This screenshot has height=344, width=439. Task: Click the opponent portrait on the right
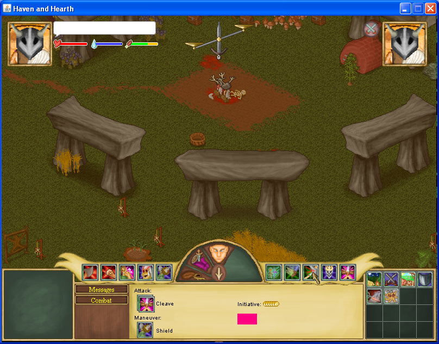pos(405,44)
